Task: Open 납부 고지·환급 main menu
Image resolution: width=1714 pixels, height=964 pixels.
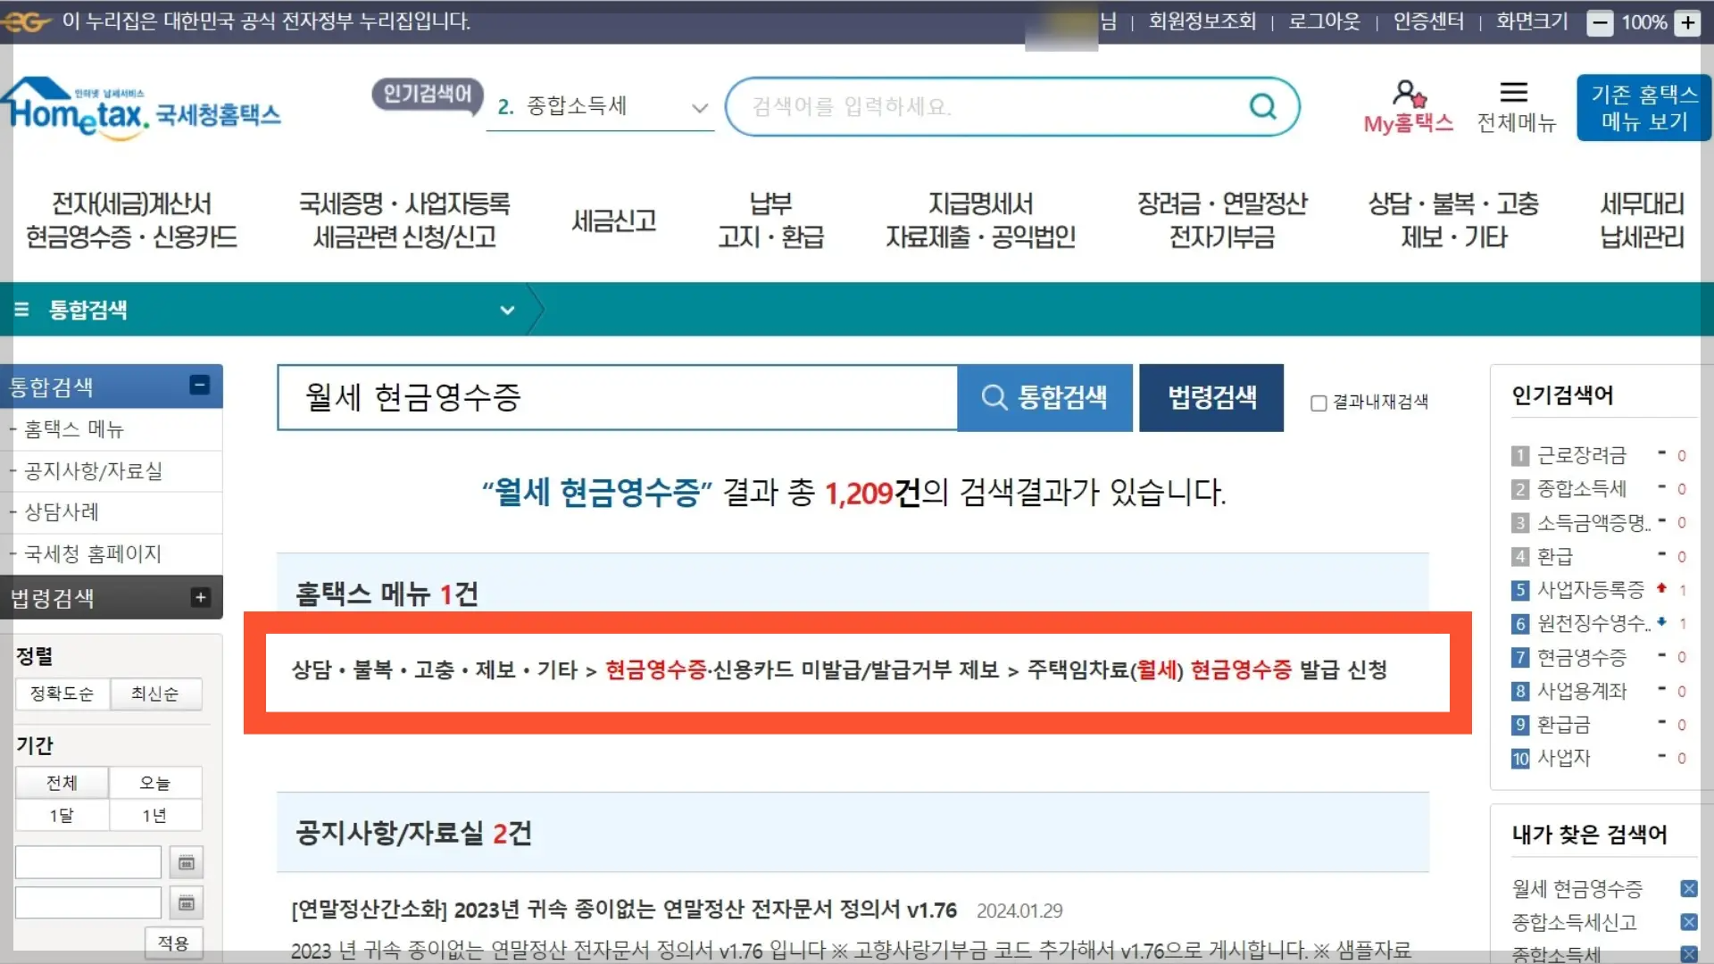Action: coord(770,220)
